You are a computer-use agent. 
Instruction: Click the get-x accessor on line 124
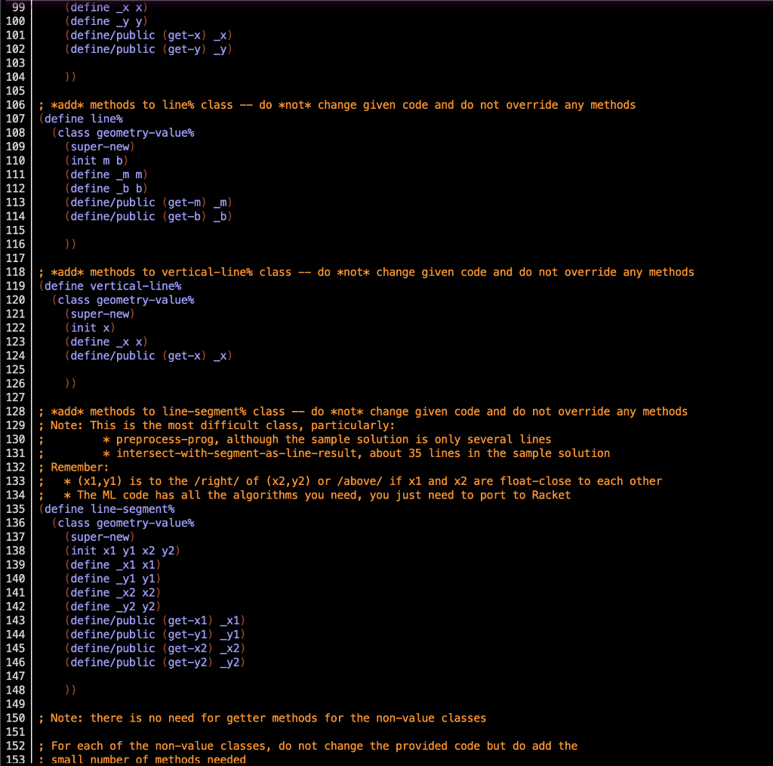pyautogui.click(x=186, y=355)
